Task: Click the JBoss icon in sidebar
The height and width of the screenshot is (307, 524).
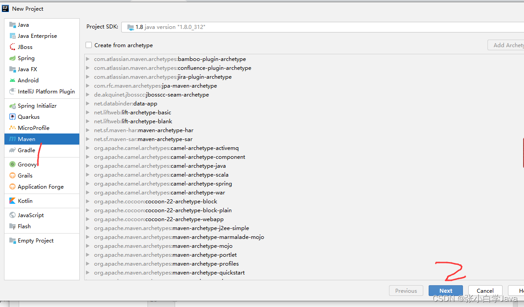Action: pyautogui.click(x=12, y=47)
